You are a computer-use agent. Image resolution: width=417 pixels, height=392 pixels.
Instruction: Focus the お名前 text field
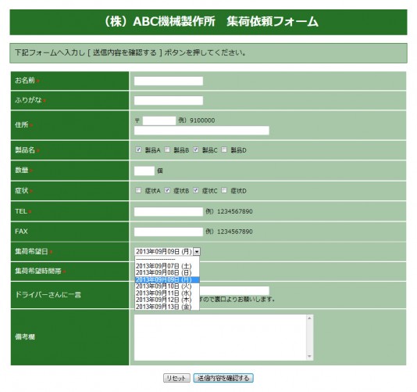(169, 81)
